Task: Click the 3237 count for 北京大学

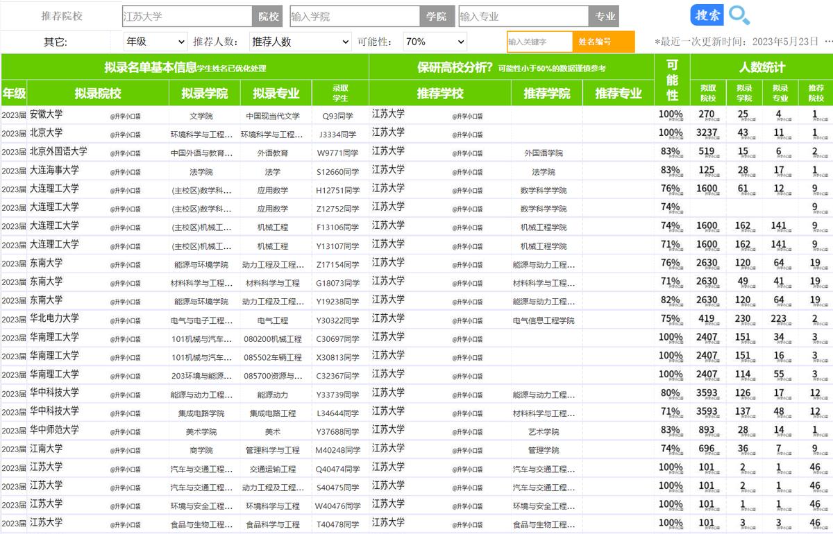Action: pos(705,132)
